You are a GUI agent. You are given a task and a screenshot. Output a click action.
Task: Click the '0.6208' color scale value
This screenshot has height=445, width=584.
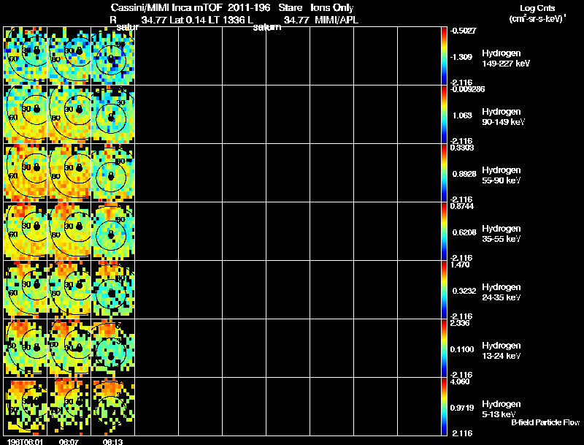click(x=464, y=232)
